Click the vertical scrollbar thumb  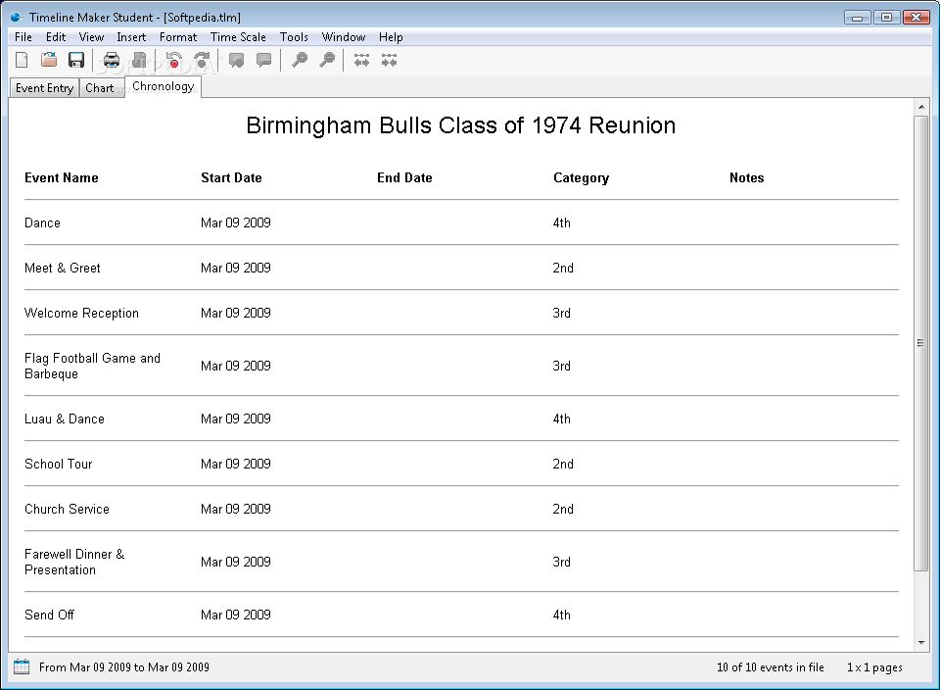click(920, 343)
